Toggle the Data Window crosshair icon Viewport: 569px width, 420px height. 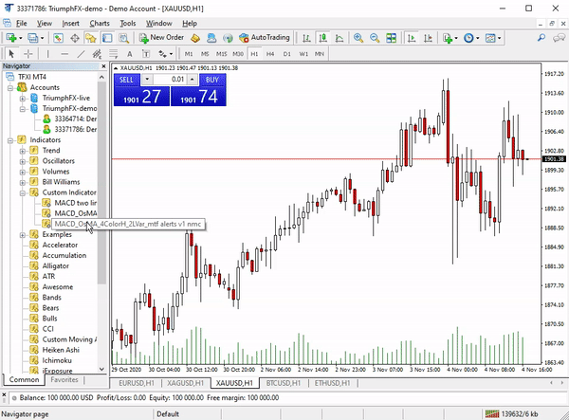click(x=75, y=38)
